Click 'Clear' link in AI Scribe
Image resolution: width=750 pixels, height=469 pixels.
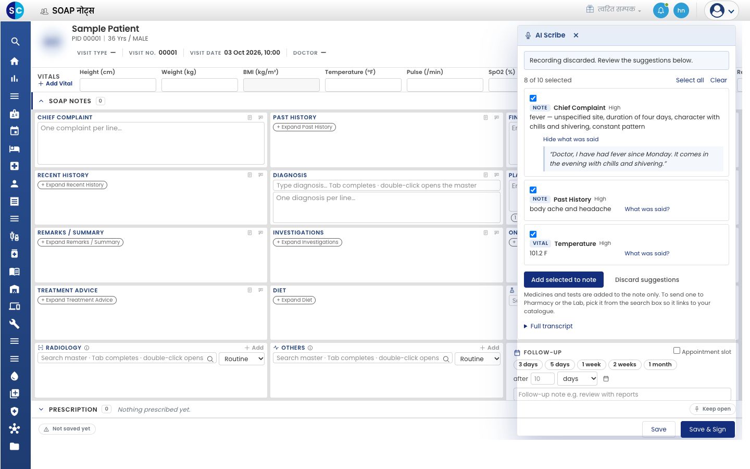coord(718,80)
